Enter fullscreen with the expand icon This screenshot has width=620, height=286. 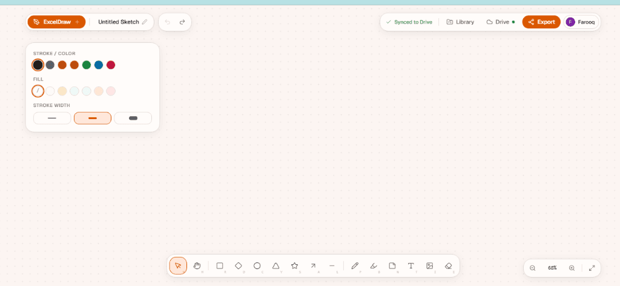(x=592, y=268)
